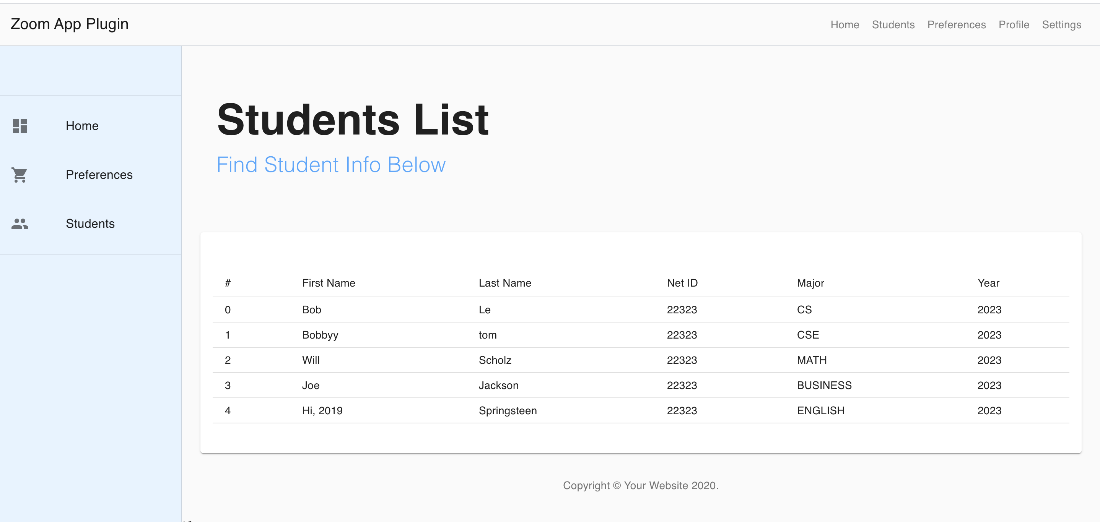
Task: Click the Last Name column header
Action: point(505,283)
